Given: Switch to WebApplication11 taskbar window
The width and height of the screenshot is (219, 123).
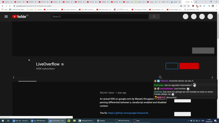Looking at the screenshot, I should pos(86,121).
